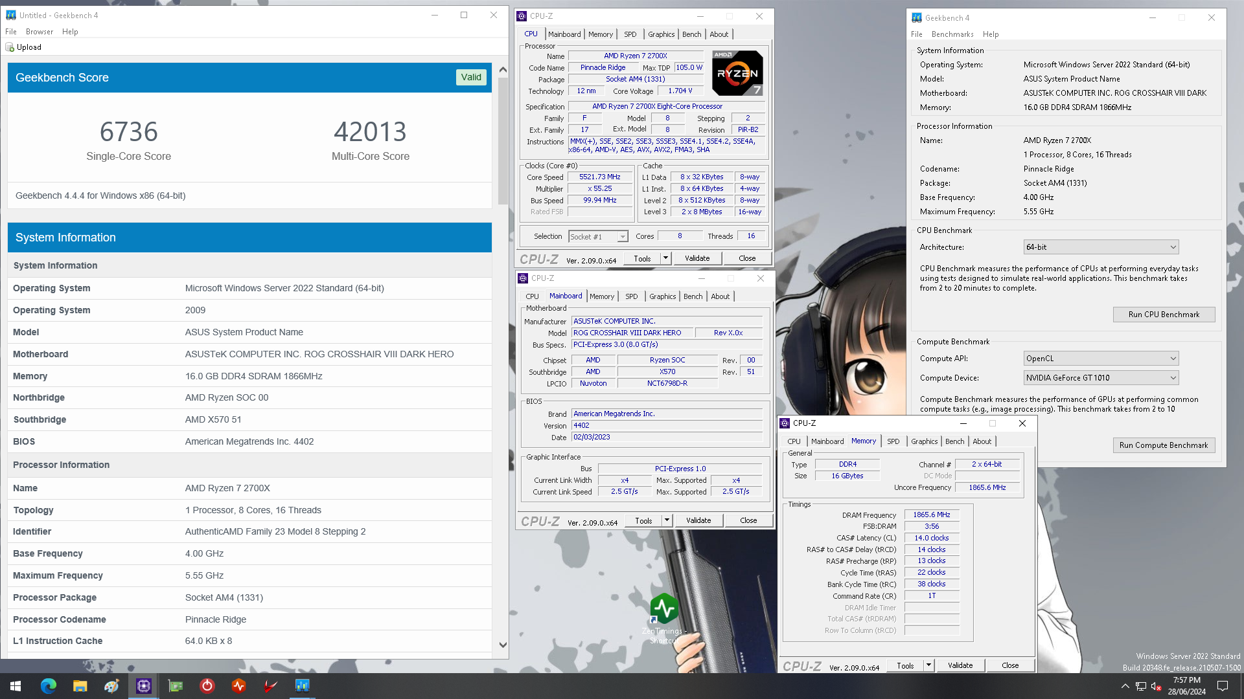The height and width of the screenshot is (699, 1244).
Task: Click Geekbench results scrollbar up arrow
Action: (503, 69)
